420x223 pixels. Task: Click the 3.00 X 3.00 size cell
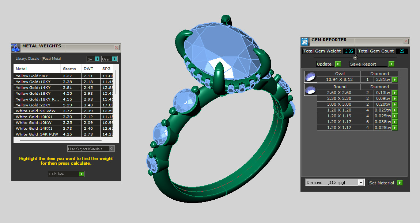pos(339,105)
